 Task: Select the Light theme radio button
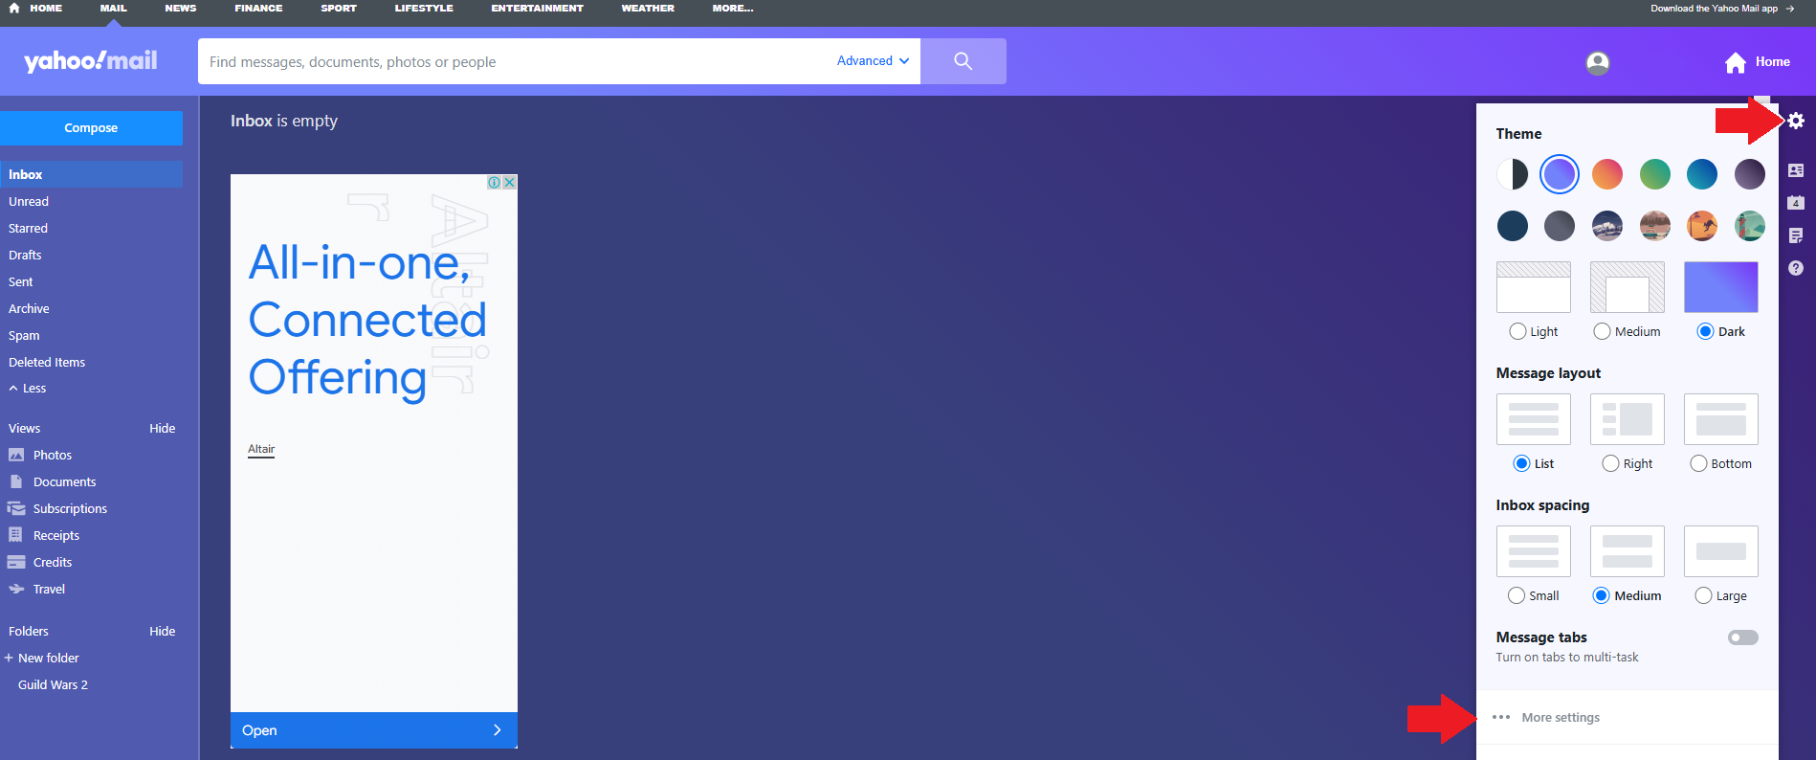click(x=1517, y=331)
